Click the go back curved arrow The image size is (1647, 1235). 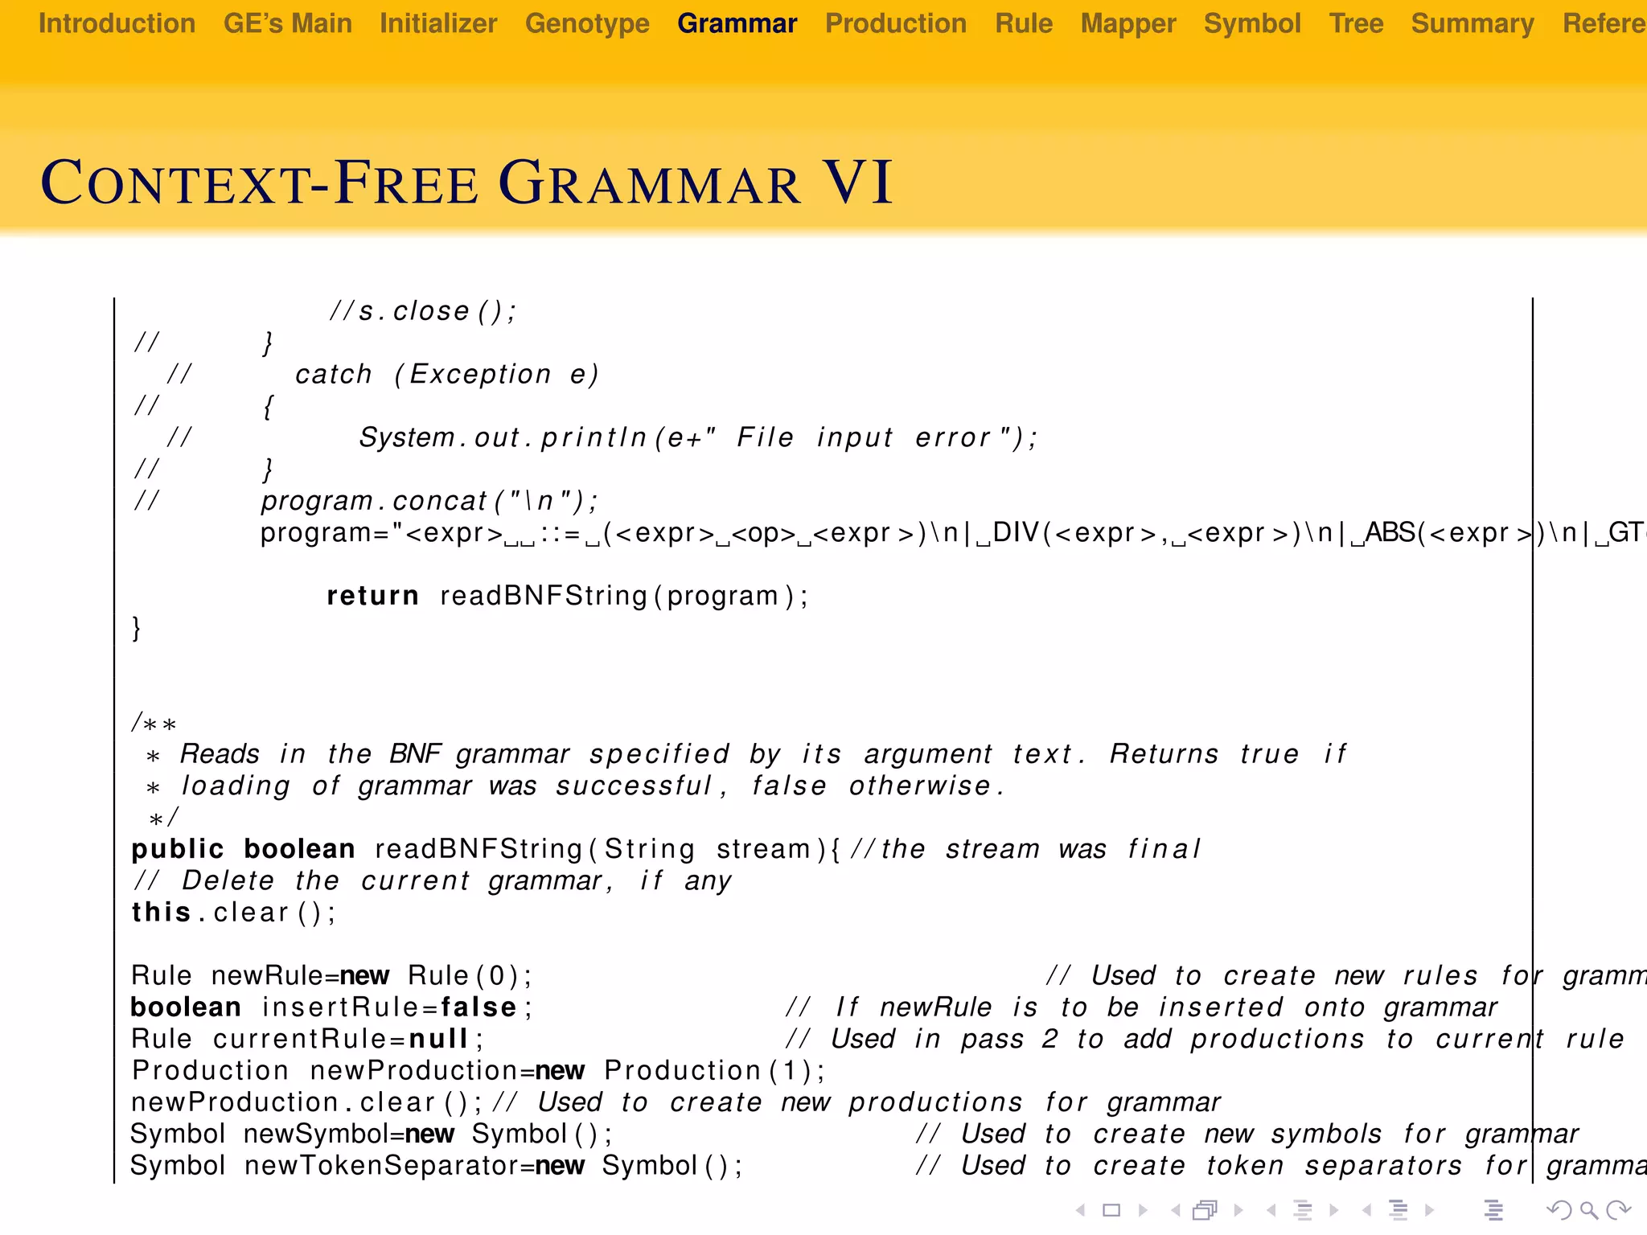[x=1560, y=1210]
